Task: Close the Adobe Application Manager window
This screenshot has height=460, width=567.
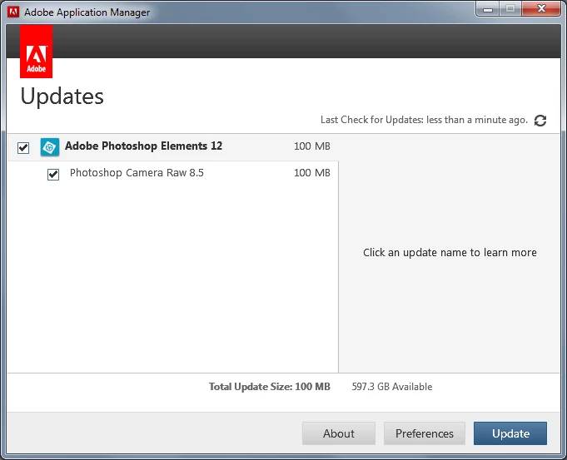Action: point(541,9)
